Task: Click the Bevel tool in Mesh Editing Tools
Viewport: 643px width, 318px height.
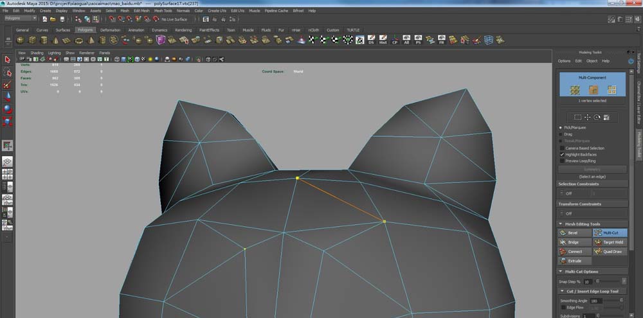Action: [x=575, y=233]
